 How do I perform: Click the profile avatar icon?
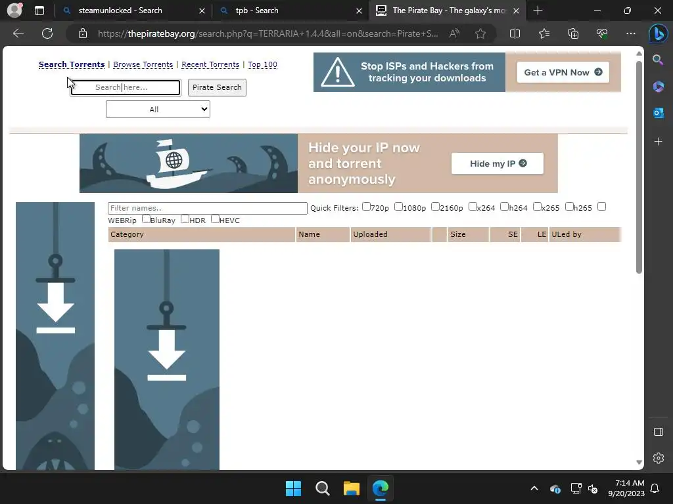15,10
